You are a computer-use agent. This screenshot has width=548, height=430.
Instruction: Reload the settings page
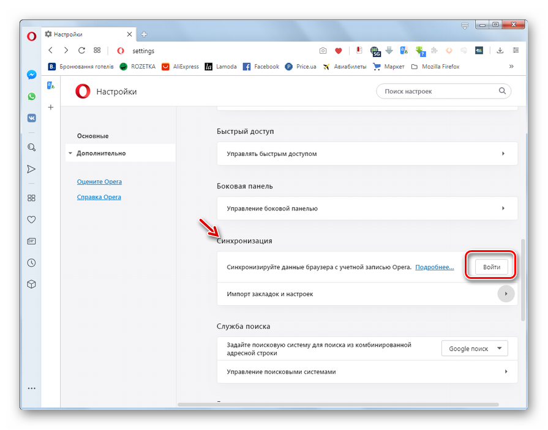pyautogui.click(x=81, y=50)
